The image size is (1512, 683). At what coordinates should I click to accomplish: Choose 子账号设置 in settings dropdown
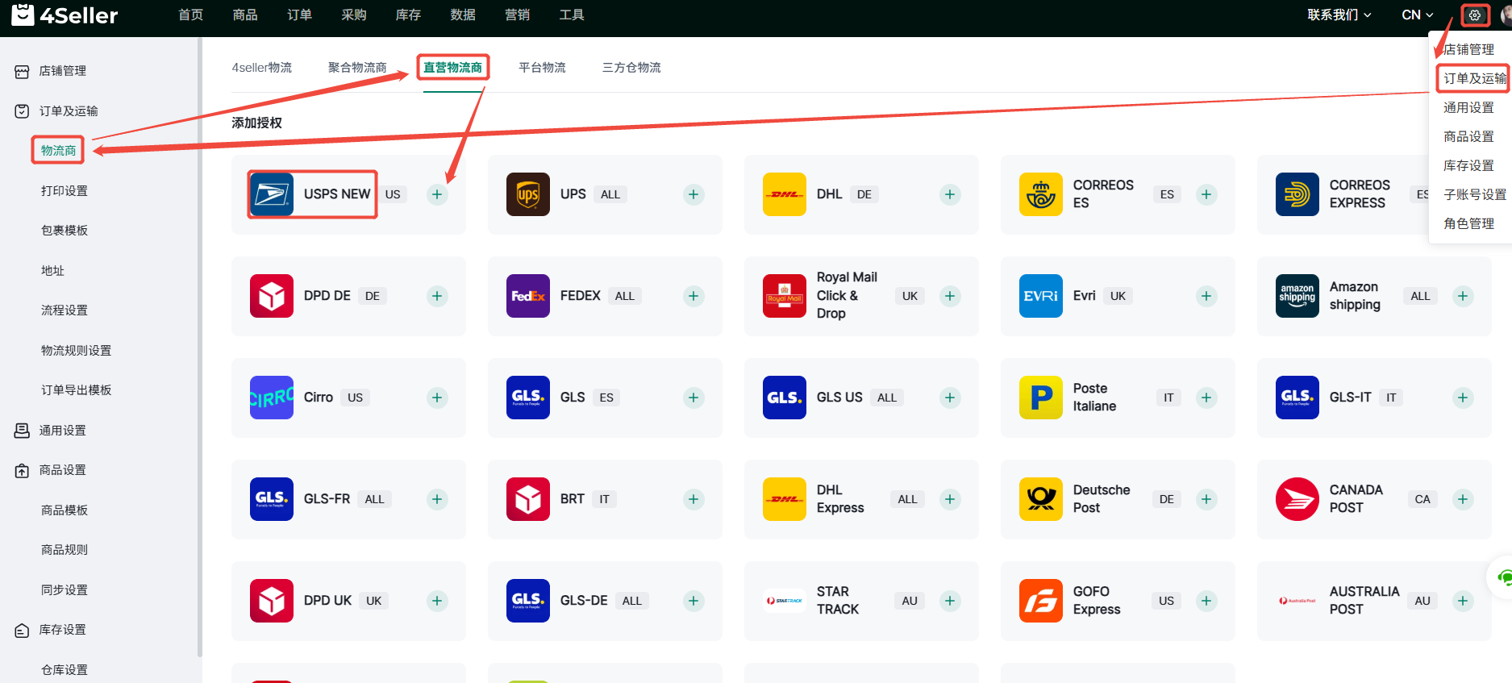pyautogui.click(x=1475, y=194)
